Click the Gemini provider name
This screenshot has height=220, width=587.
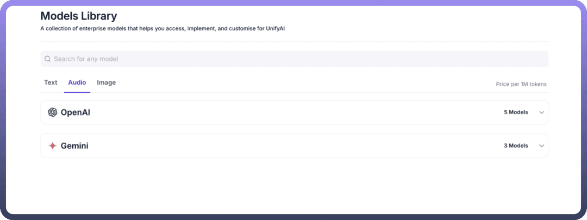click(74, 146)
